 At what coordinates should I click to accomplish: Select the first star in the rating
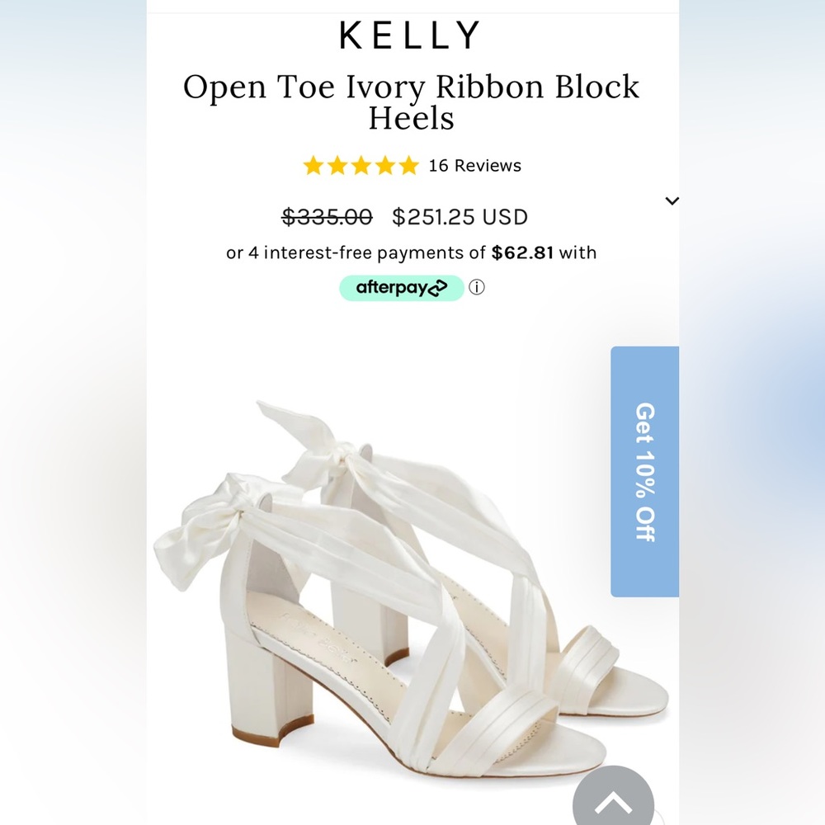[315, 166]
